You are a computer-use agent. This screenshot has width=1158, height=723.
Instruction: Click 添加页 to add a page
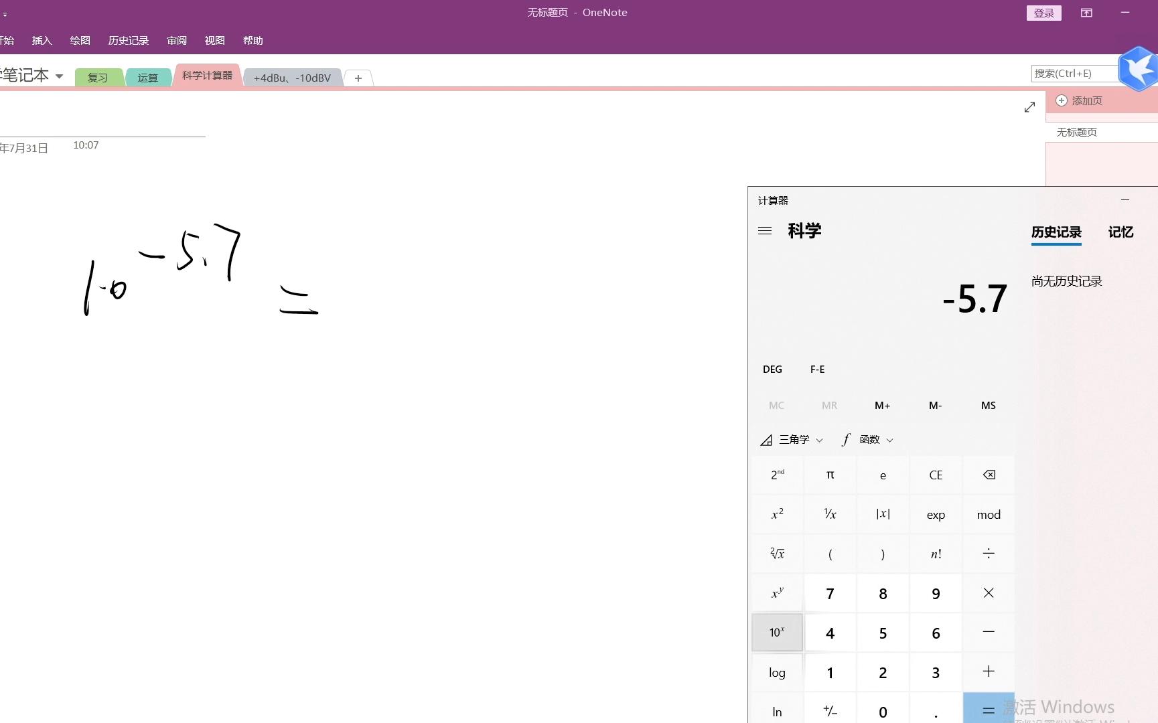pyautogui.click(x=1079, y=100)
